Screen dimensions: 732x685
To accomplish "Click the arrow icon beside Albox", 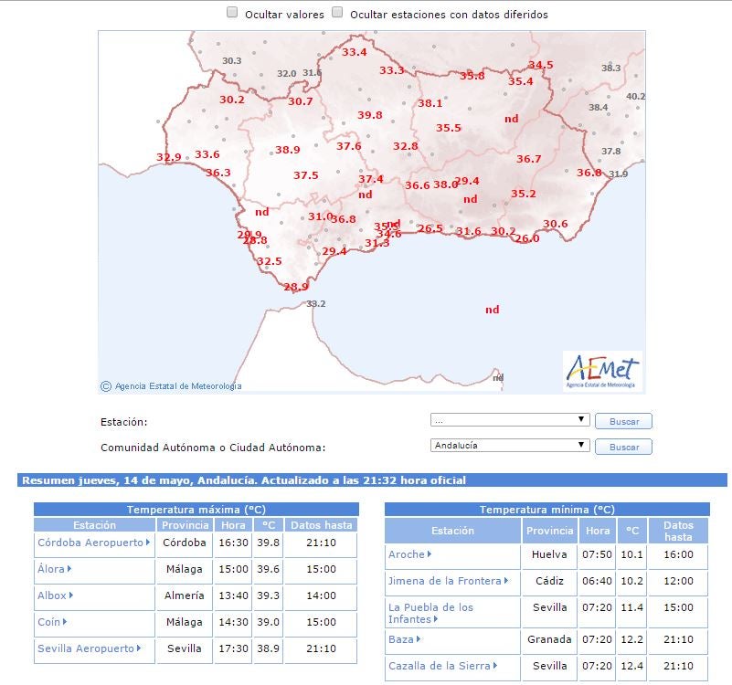I will click(70, 595).
